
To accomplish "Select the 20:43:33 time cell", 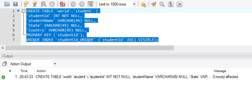I will [x=26, y=77].
